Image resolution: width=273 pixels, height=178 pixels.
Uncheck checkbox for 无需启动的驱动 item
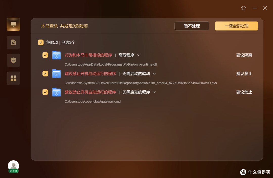45,74
